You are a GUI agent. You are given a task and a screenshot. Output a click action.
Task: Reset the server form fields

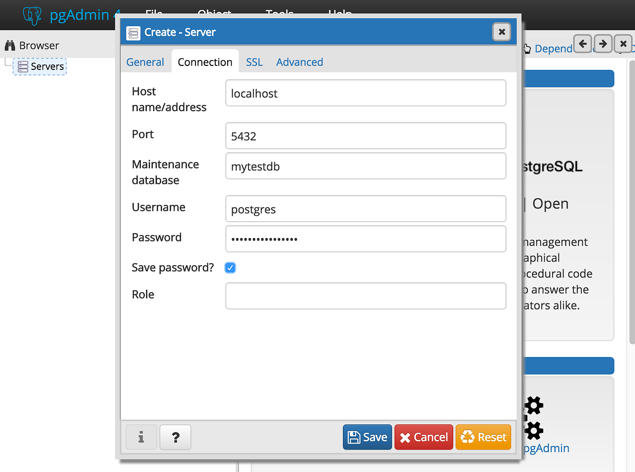(483, 437)
